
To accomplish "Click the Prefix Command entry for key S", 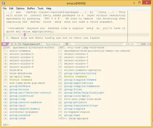I will pyautogui.click(x=21, y=80).
